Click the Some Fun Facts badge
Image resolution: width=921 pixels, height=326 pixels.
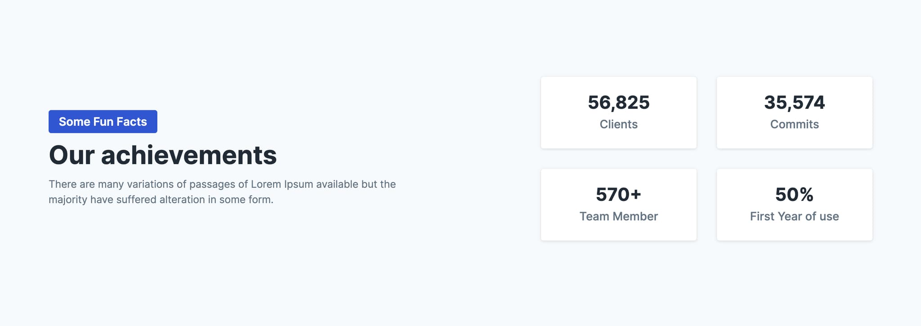coord(103,121)
